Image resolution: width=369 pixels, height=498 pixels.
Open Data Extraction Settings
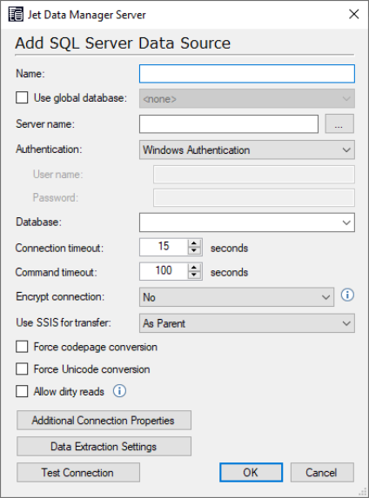tap(104, 446)
